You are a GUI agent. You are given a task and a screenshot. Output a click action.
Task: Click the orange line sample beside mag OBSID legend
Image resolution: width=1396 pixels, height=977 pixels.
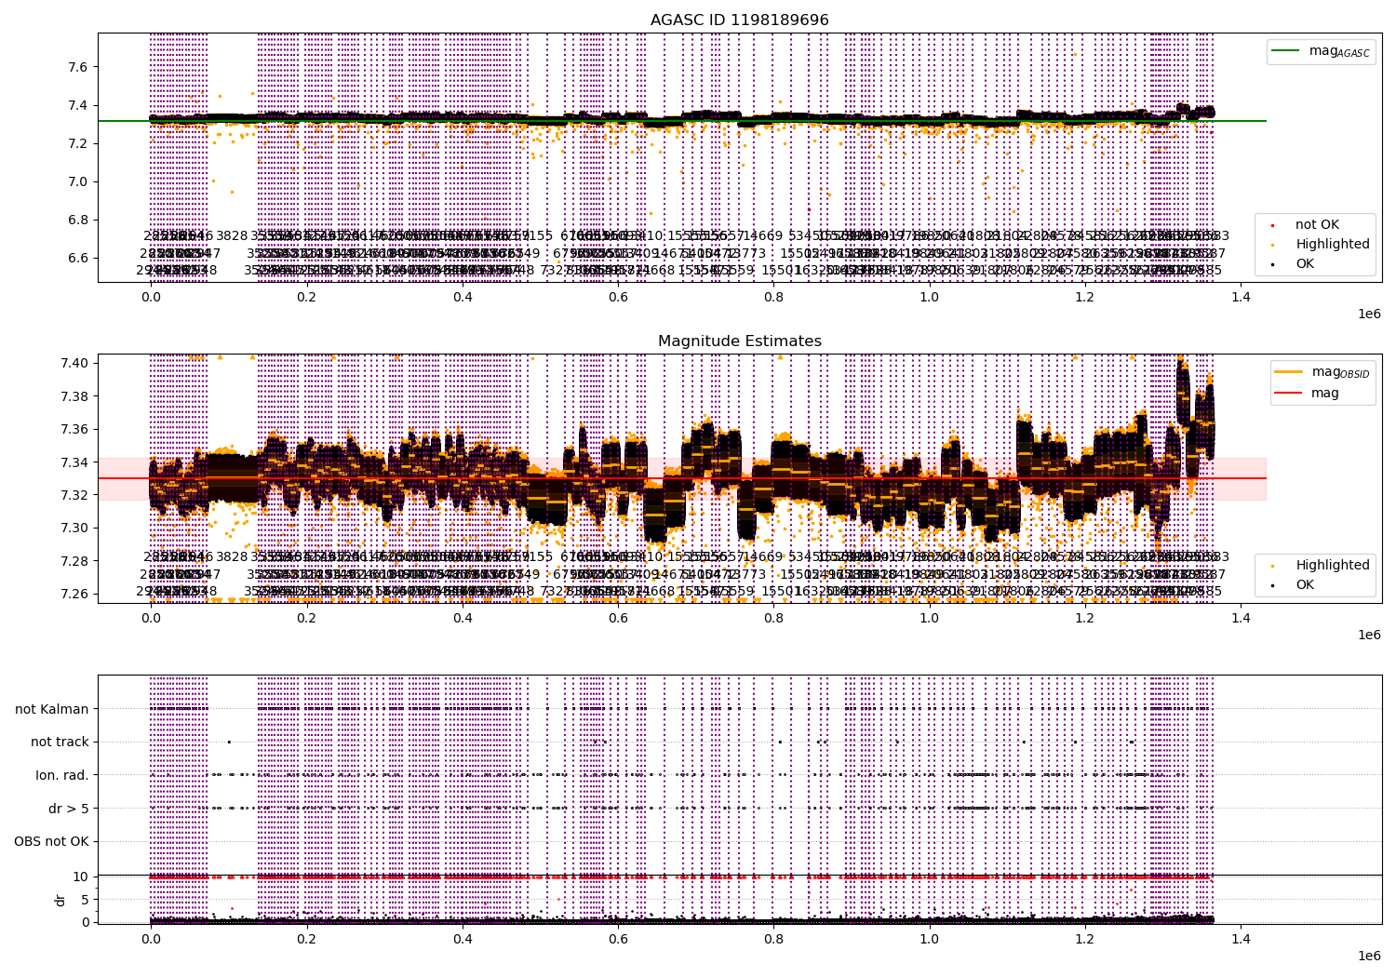point(1290,372)
